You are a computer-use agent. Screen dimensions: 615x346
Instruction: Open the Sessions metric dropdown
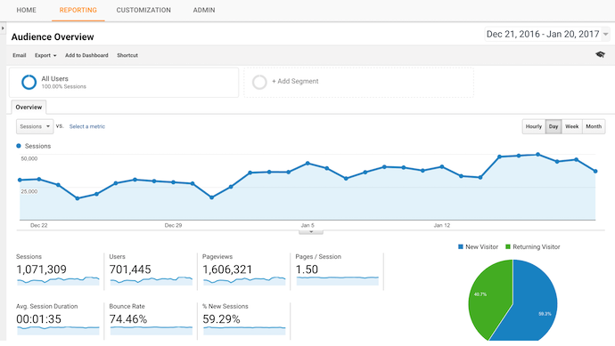[35, 126]
